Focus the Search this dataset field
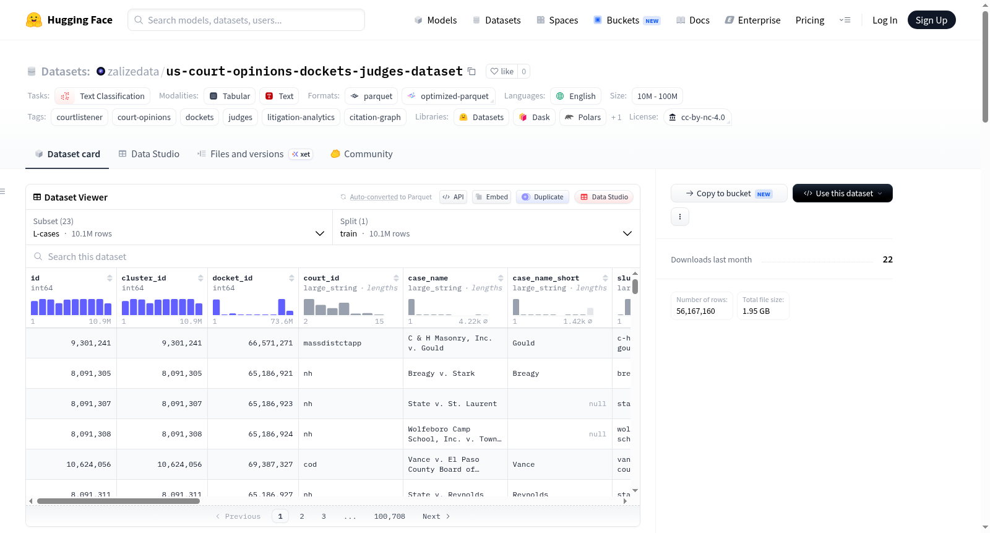The image size is (990, 533). 333,256
